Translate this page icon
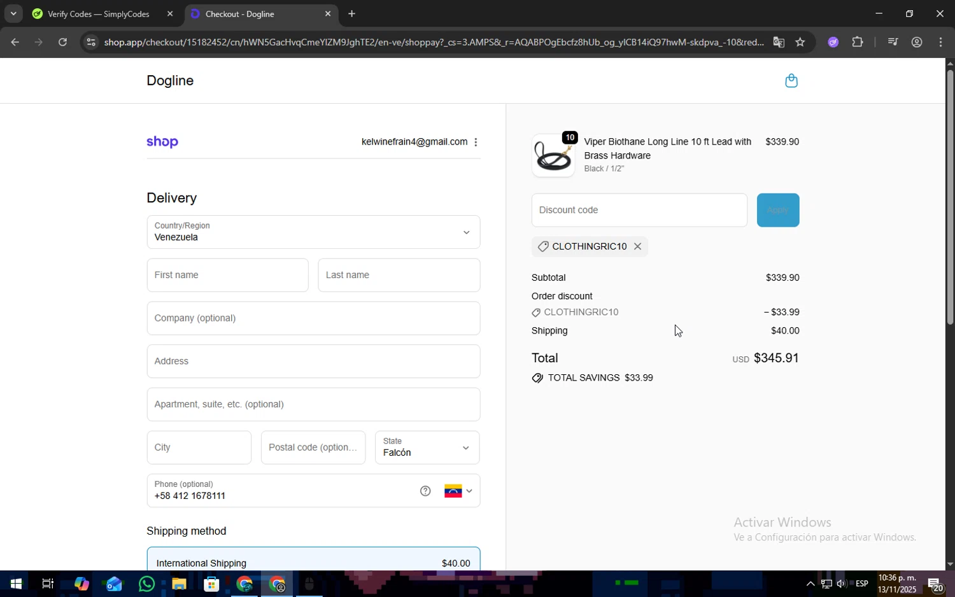 click(x=779, y=43)
